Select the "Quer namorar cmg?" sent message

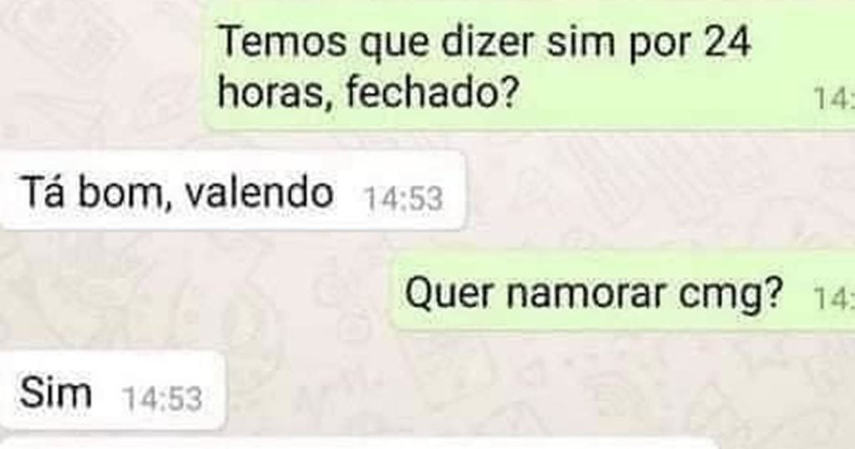623,293
